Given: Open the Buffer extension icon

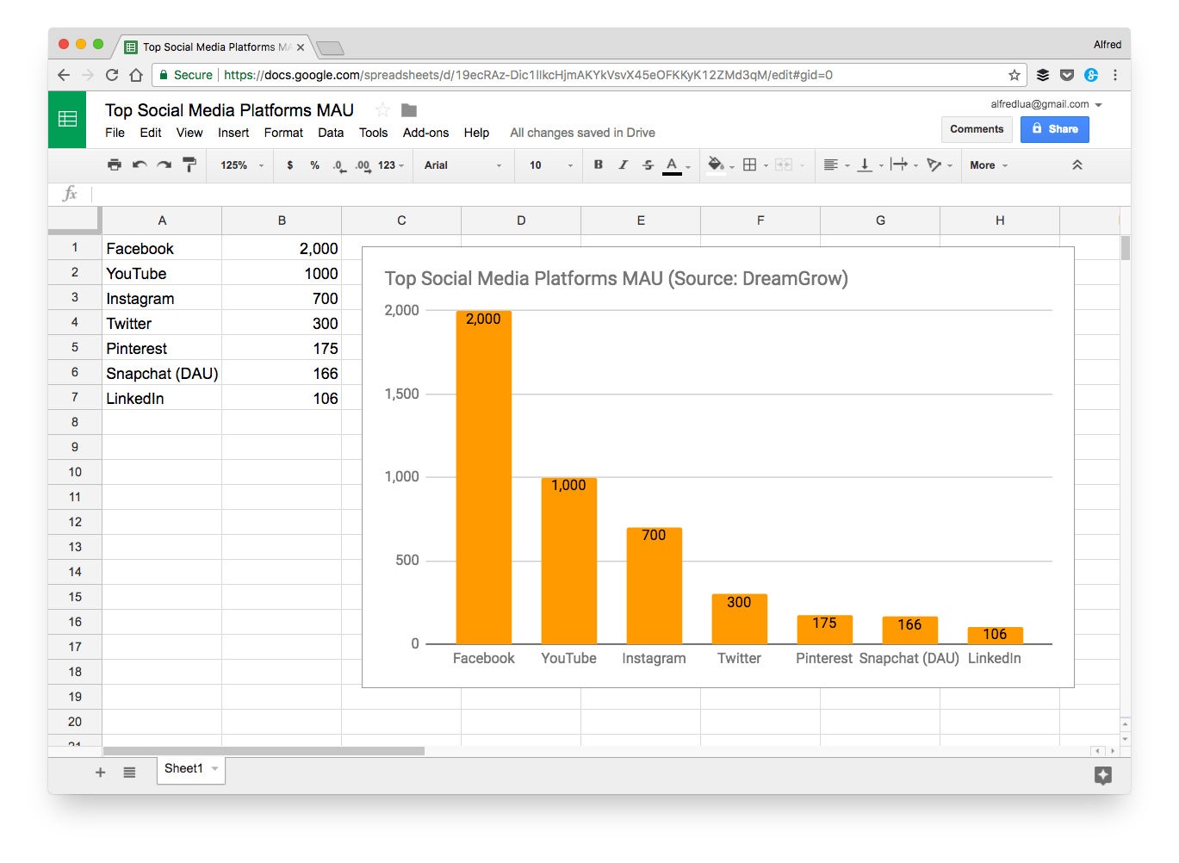Looking at the screenshot, I should [1043, 75].
